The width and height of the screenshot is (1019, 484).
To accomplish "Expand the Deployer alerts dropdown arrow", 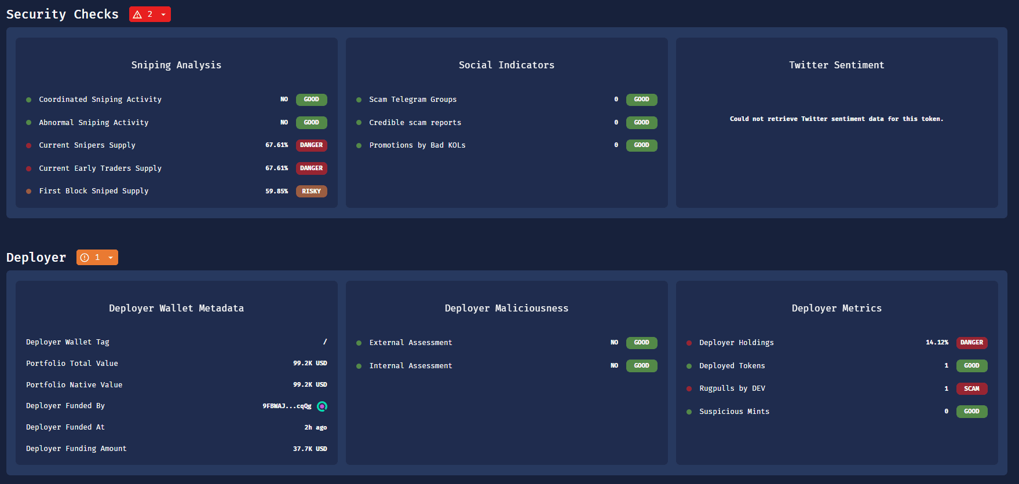I will [111, 258].
